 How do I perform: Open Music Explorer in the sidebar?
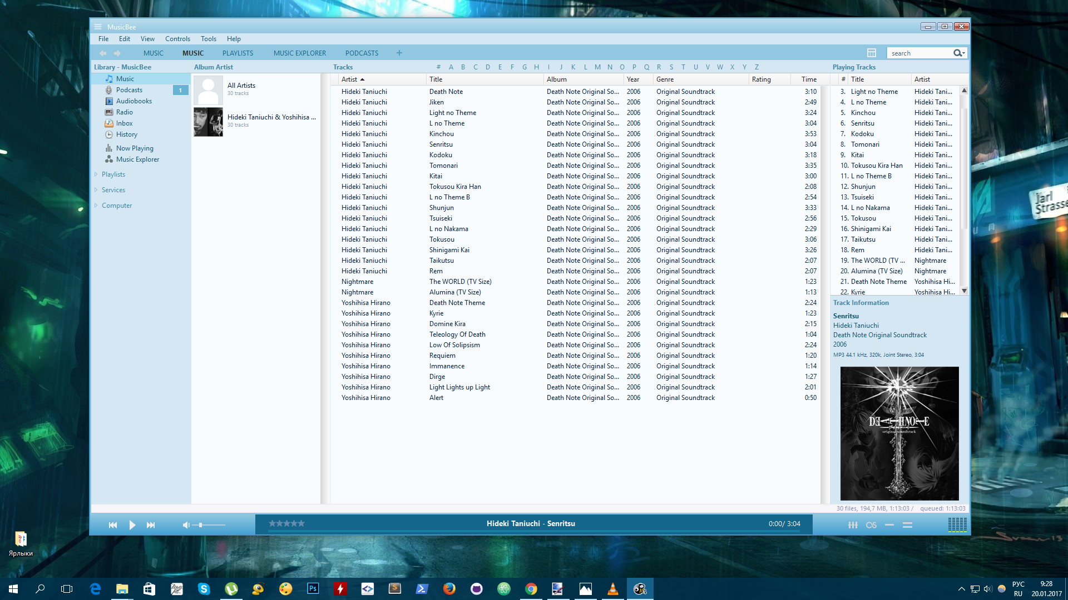(141, 159)
